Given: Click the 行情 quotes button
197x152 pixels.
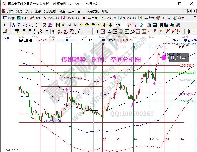Looking at the screenshot, I should coord(9,18).
